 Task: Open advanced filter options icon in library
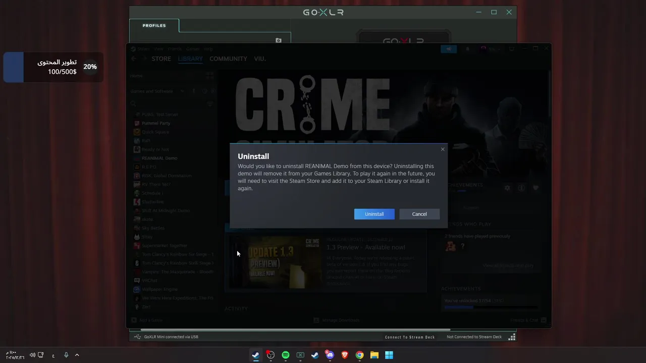tap(210, 104)
